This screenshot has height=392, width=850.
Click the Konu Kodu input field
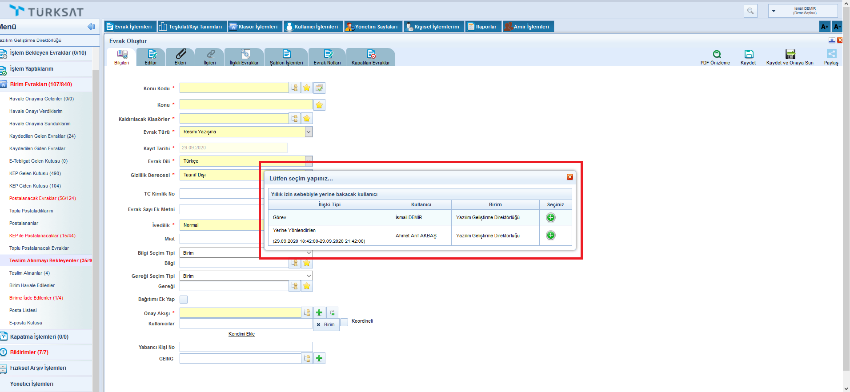[234, 88]
